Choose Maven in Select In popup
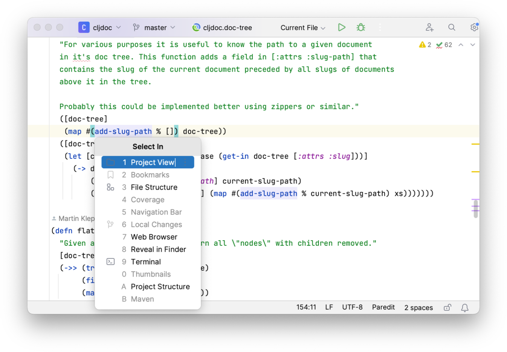This screenshot has width=507, height=352. [x=148, y=299]
